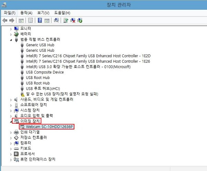Screen dimensions: 207x171
Task: Click the Device Manager title bar icon
Action: click(4, 5)
